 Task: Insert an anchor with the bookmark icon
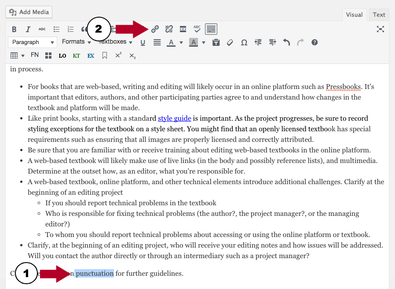105,56
